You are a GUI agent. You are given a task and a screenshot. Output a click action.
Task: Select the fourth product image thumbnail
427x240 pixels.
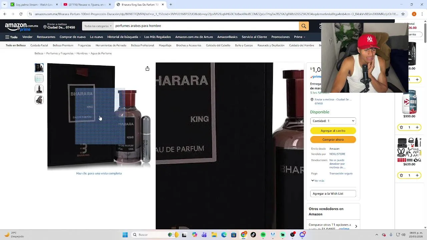[39, 100]
